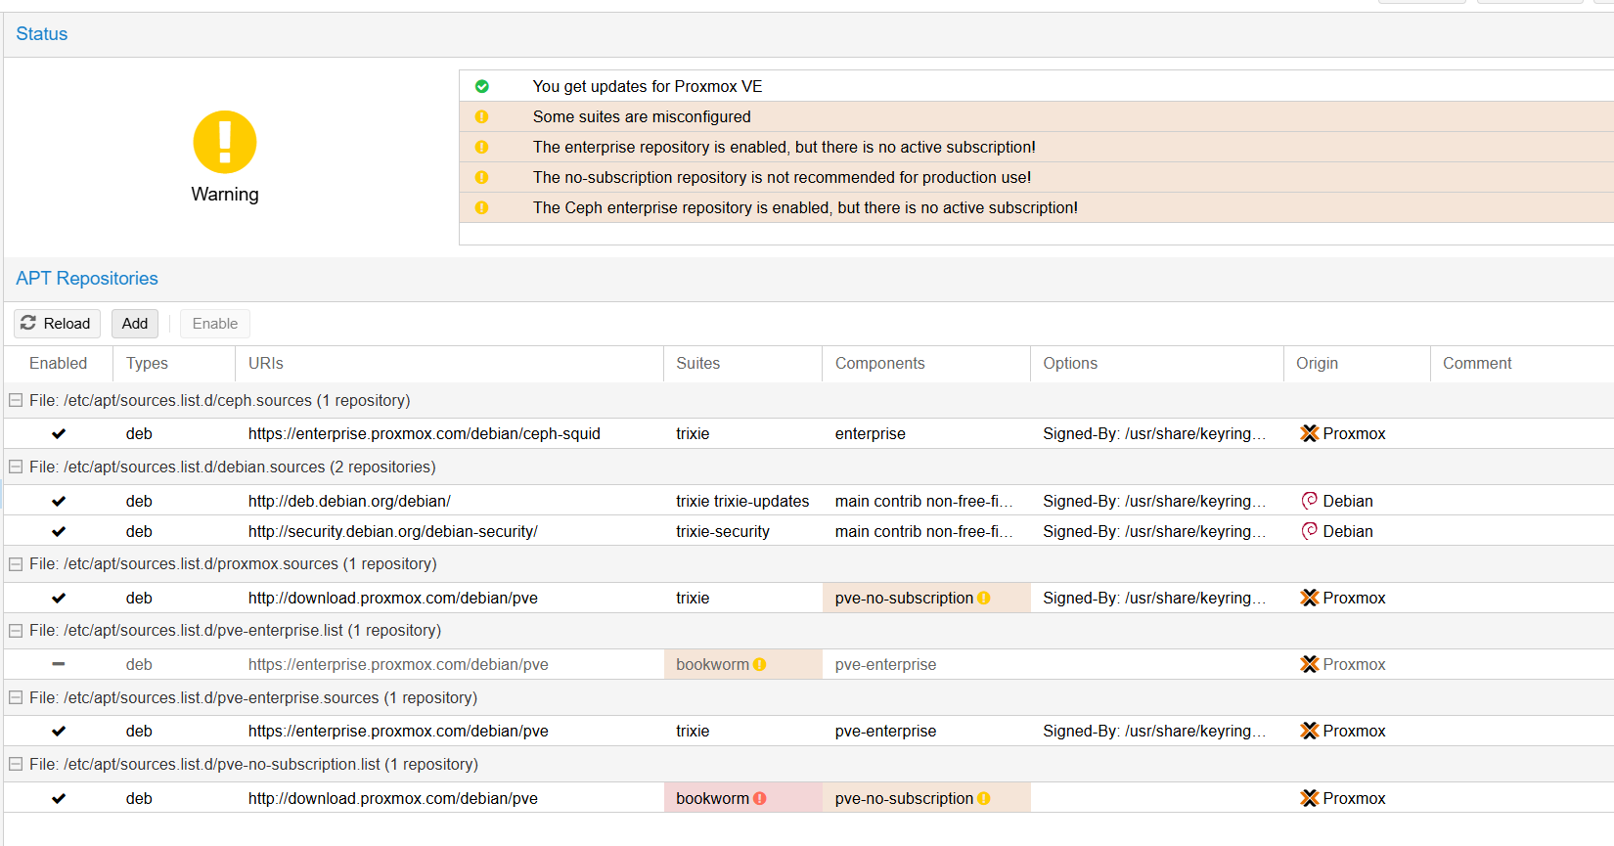
Task: Sort by the Components column header
Action: (x=926, y=363)
